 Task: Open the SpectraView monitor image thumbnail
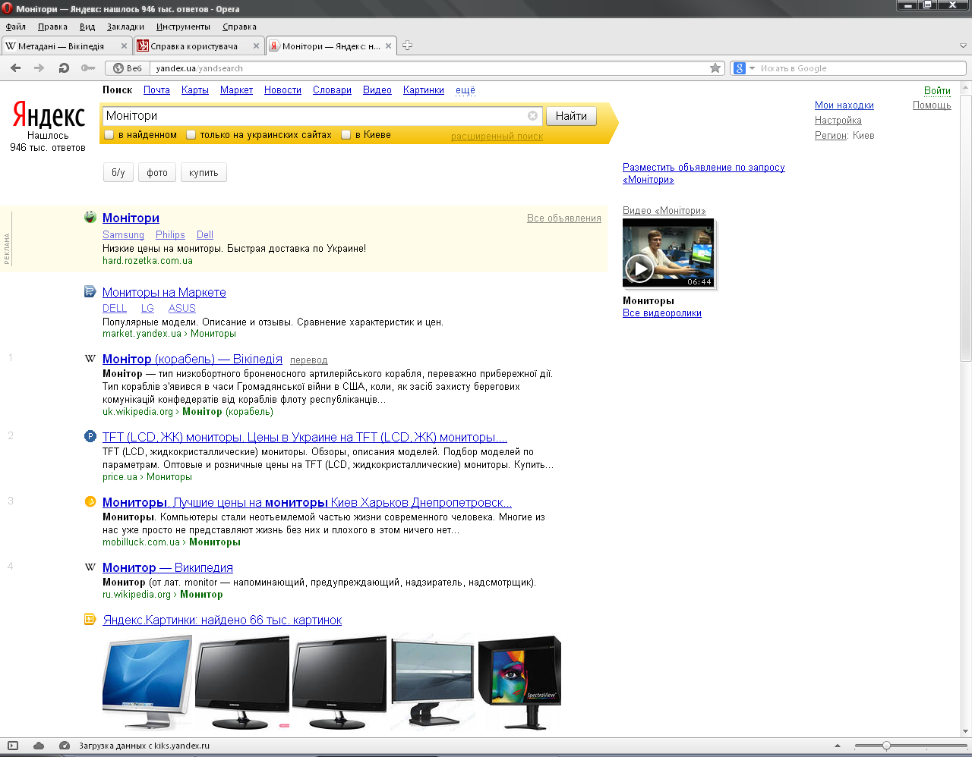pos(520,683)
